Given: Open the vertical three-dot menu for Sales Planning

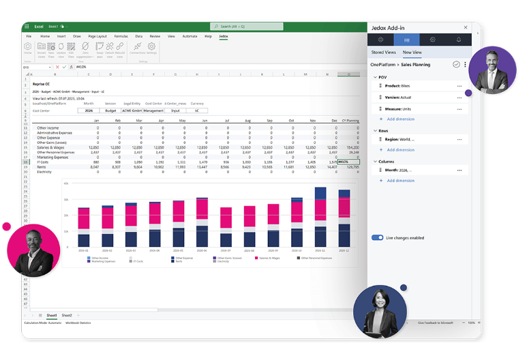Looking at the screenshot, I should (466, 64).
